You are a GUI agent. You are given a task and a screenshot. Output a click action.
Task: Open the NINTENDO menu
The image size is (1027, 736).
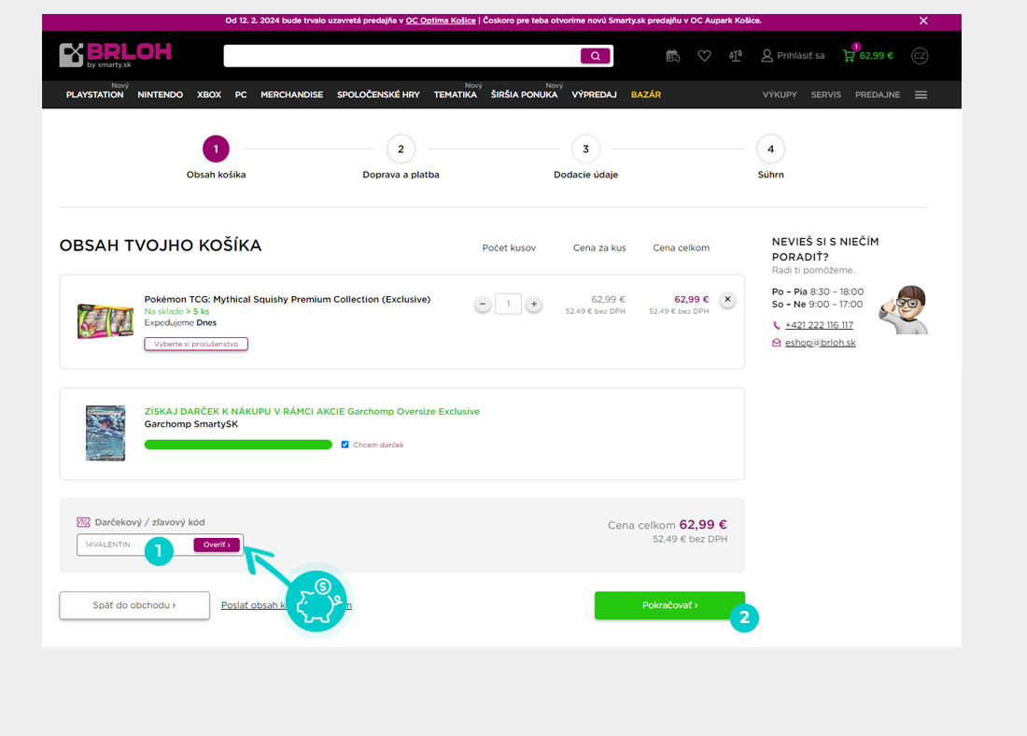coord(161,94)
